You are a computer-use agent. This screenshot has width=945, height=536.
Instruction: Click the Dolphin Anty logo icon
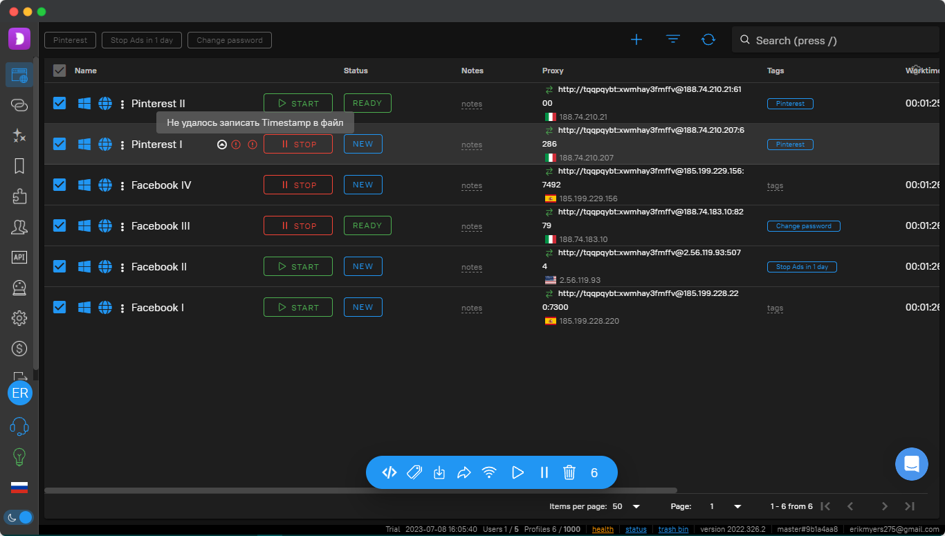pyautogui.click(x=19, y=39)
